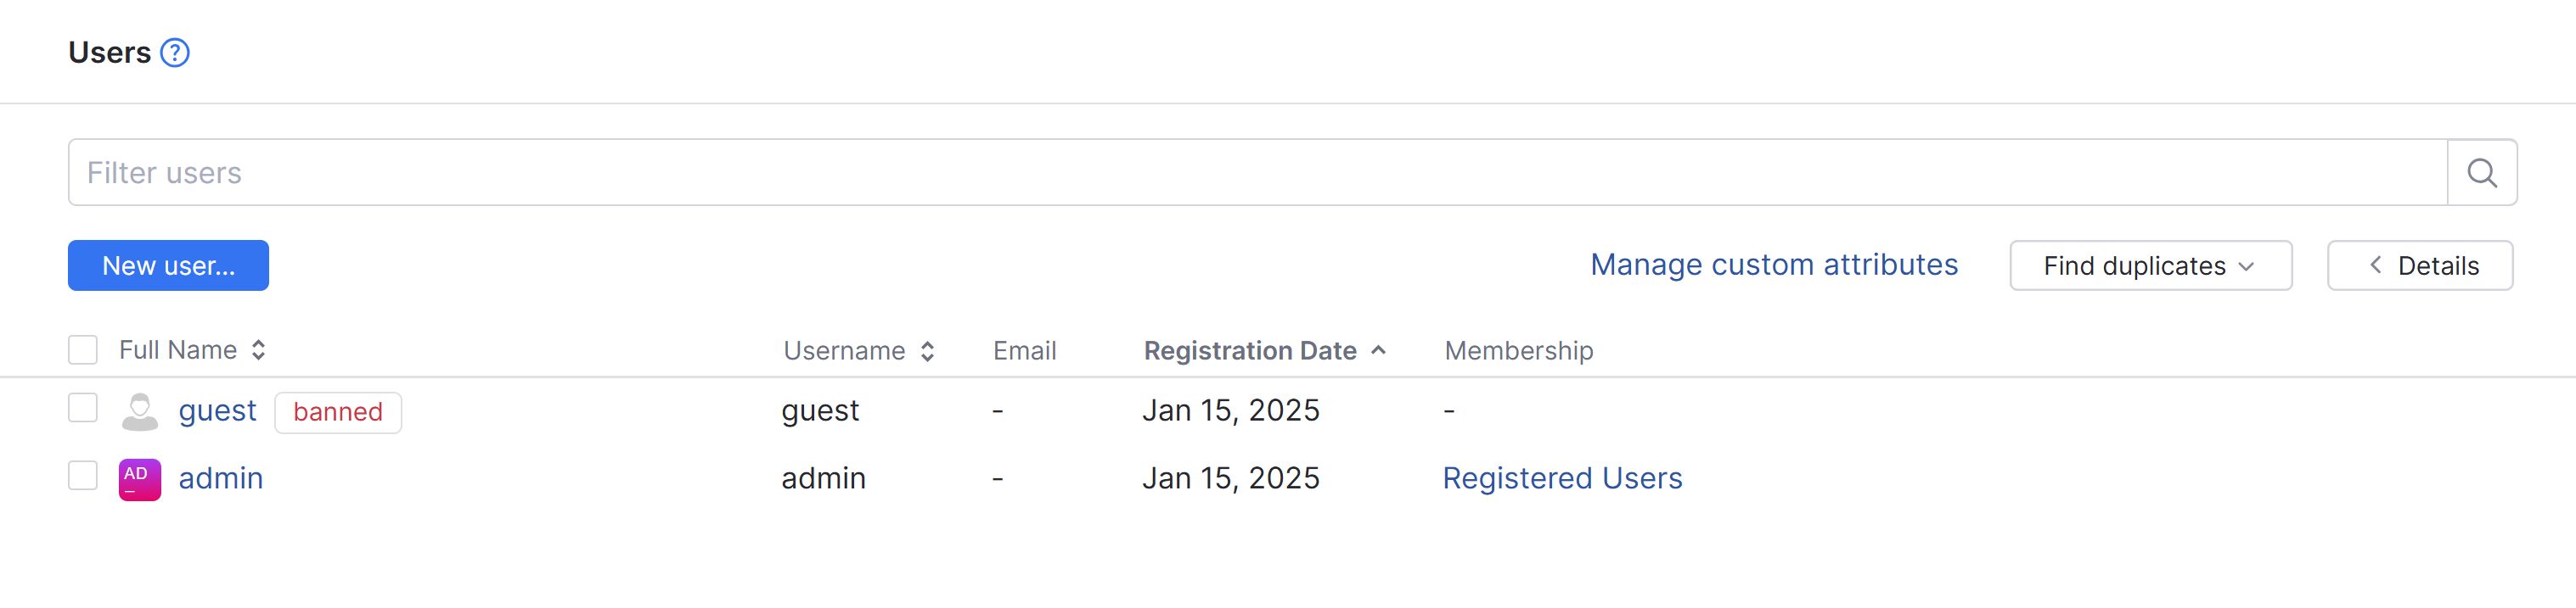2576x608 pixels.
Task: Open the Find duplicates dropdown
Action: 2151,265
